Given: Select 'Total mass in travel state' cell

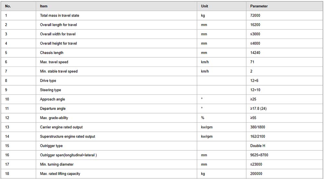Looking at the screenshot, I should tap(116, 16).
